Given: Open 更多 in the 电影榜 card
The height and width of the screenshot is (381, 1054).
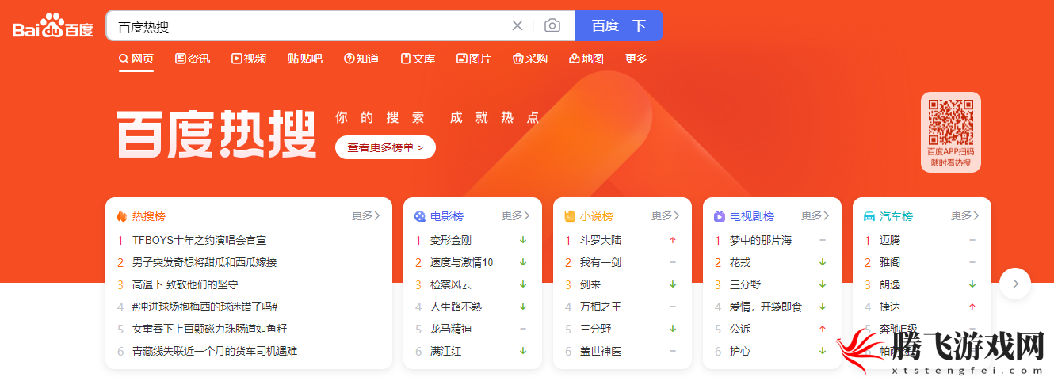Looking at the screenshot, I should [516, 215].
